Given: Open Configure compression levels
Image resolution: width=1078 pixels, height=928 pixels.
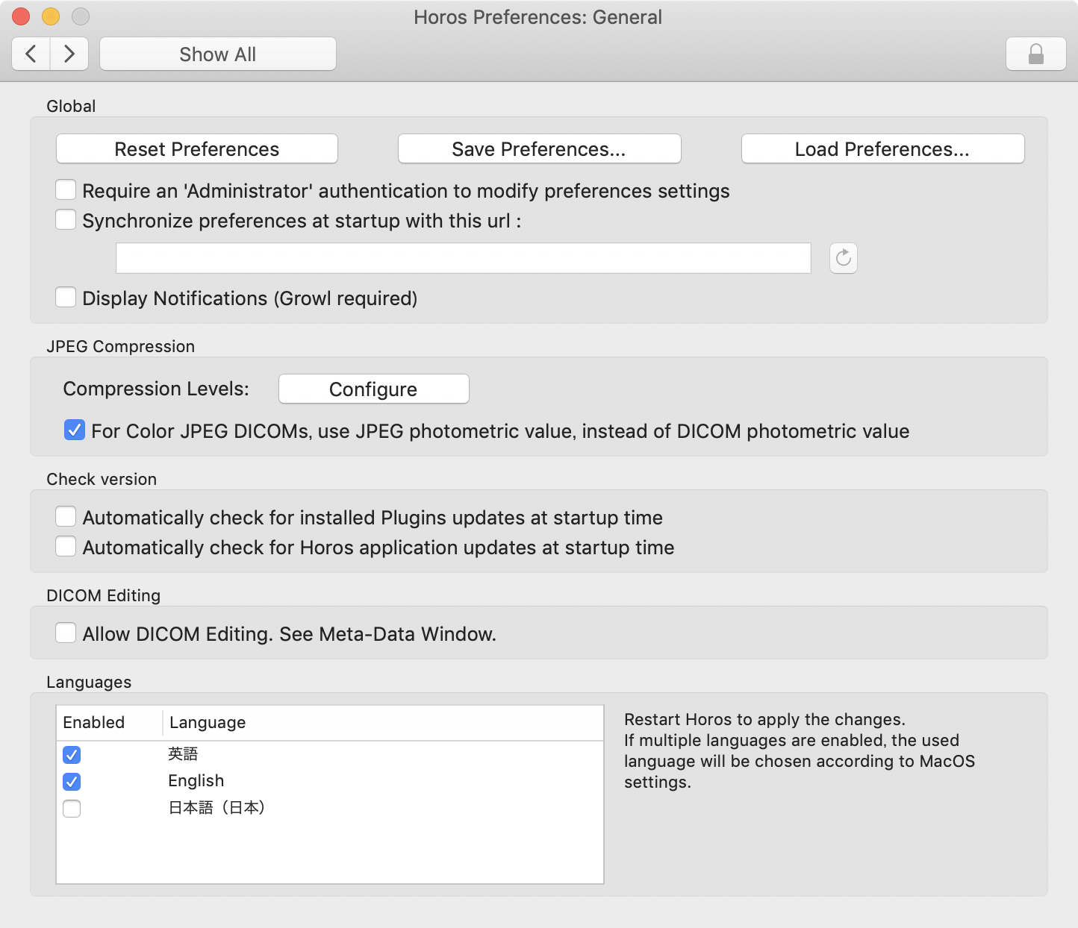Looking at the screenshot, I should (373, 389).
